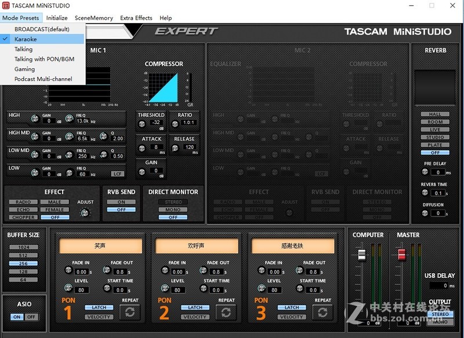Trigger the 笑声 sound pad
Viewport: 464px width, 338px height.
pos(101,245)
